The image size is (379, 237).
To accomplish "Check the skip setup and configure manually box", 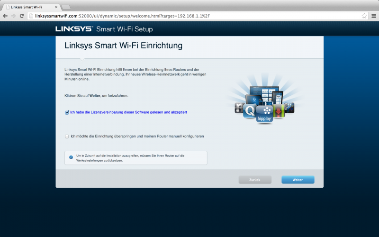I will click(67, 137).
